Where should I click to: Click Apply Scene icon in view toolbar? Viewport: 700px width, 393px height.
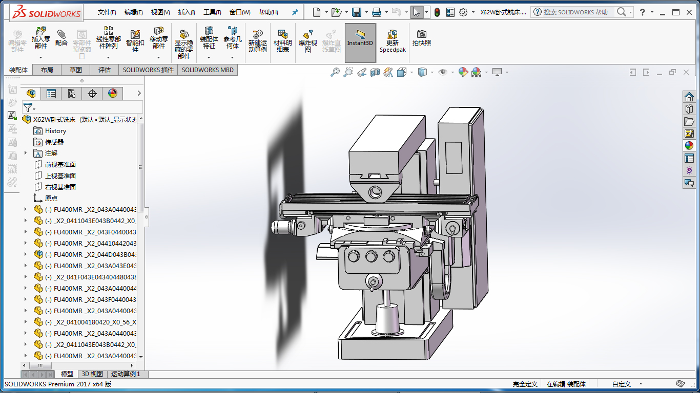click(477, 73)
